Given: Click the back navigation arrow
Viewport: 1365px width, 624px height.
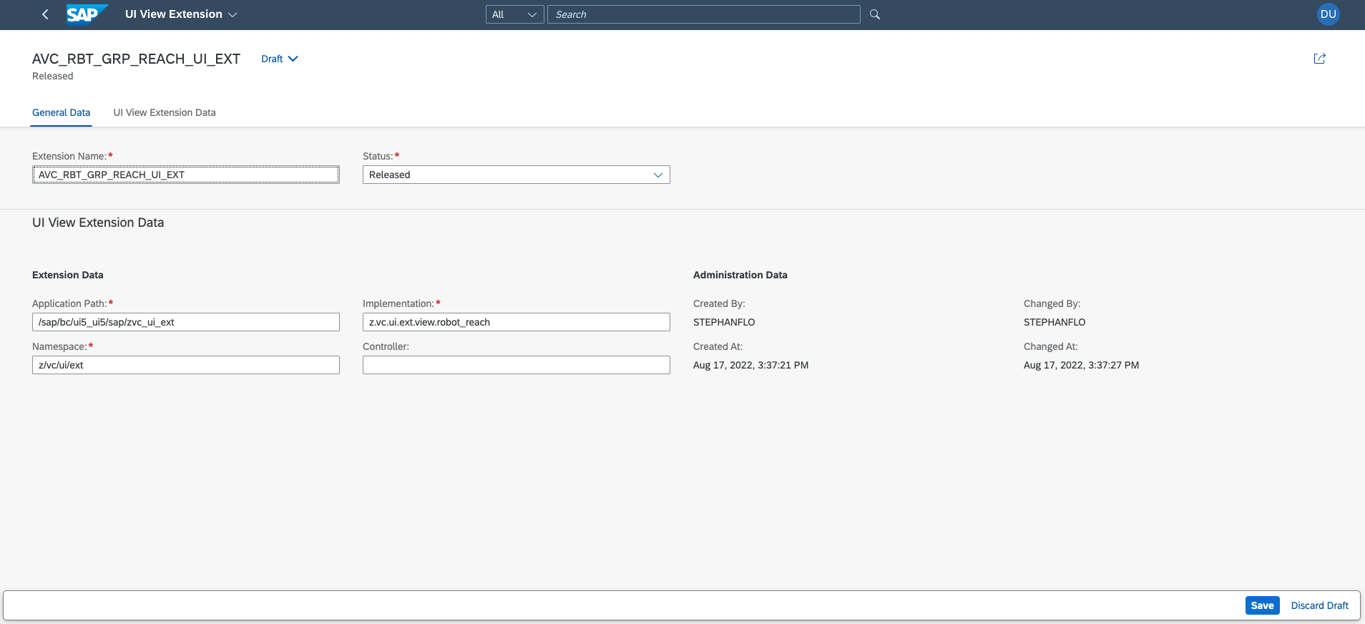Looking at the screenshot, I should pos(45,14).
